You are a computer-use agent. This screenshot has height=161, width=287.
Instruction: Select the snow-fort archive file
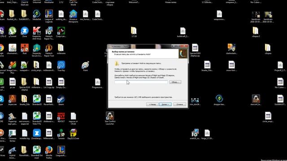coord(231,66)
